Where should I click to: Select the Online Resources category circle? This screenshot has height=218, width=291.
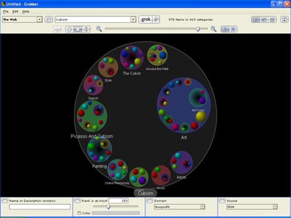point(118,170)
